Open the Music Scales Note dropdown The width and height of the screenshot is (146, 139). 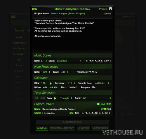(44, 61)
